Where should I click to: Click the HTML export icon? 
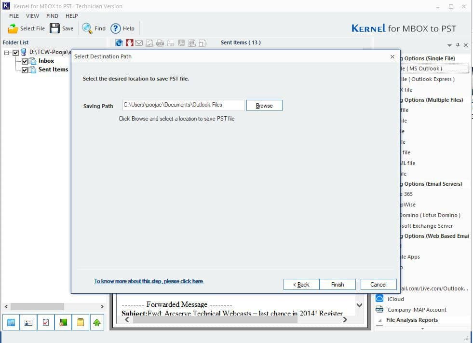click(x=191, y=43)
